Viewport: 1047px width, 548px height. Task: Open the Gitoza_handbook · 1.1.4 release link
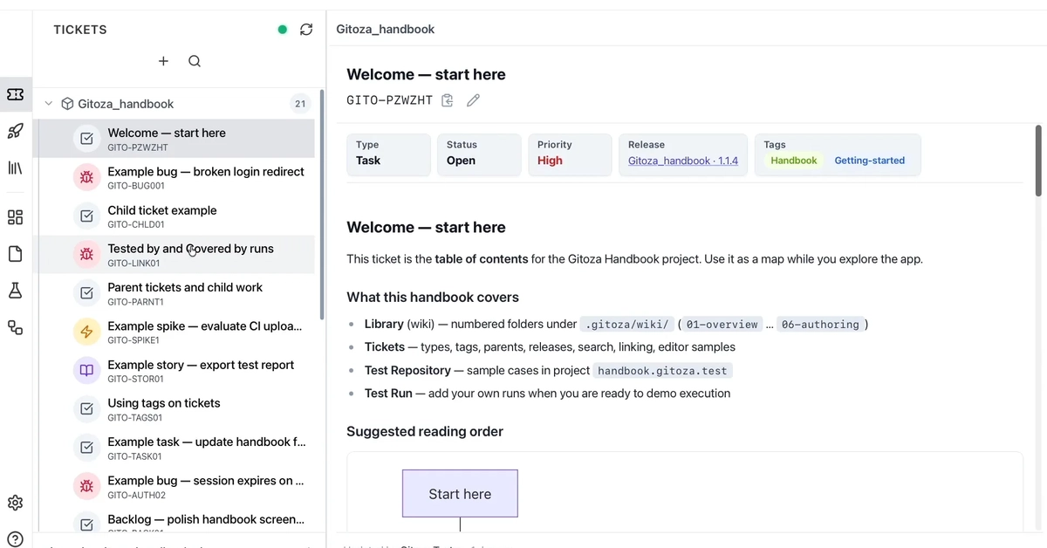683,161
